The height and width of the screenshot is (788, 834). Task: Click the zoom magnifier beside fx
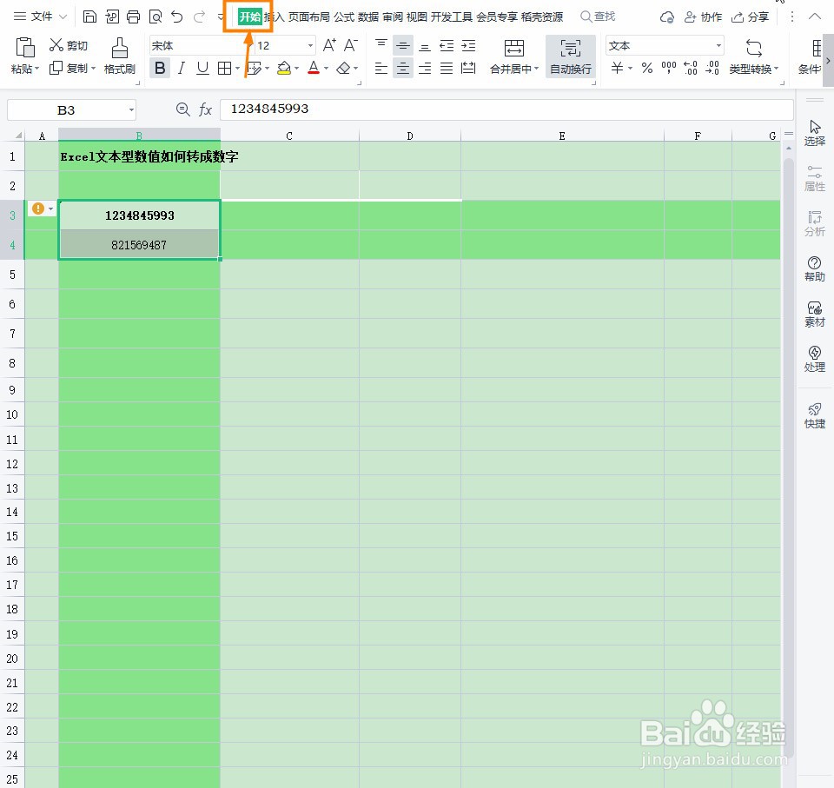183,109
